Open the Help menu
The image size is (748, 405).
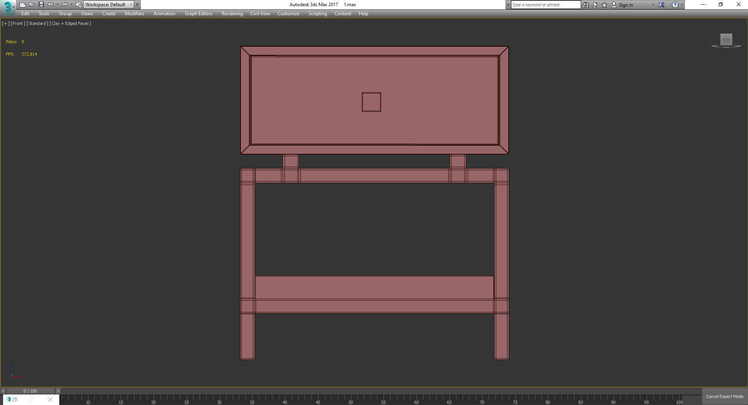click(363, 14)
